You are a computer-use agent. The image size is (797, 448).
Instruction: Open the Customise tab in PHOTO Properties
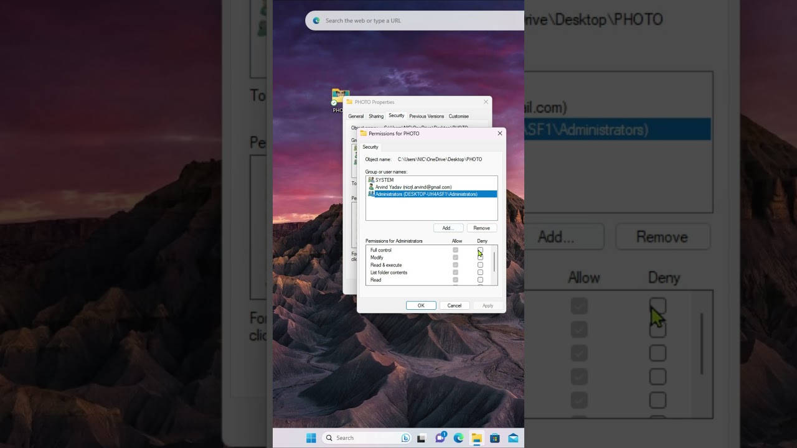tap(459, 116)
